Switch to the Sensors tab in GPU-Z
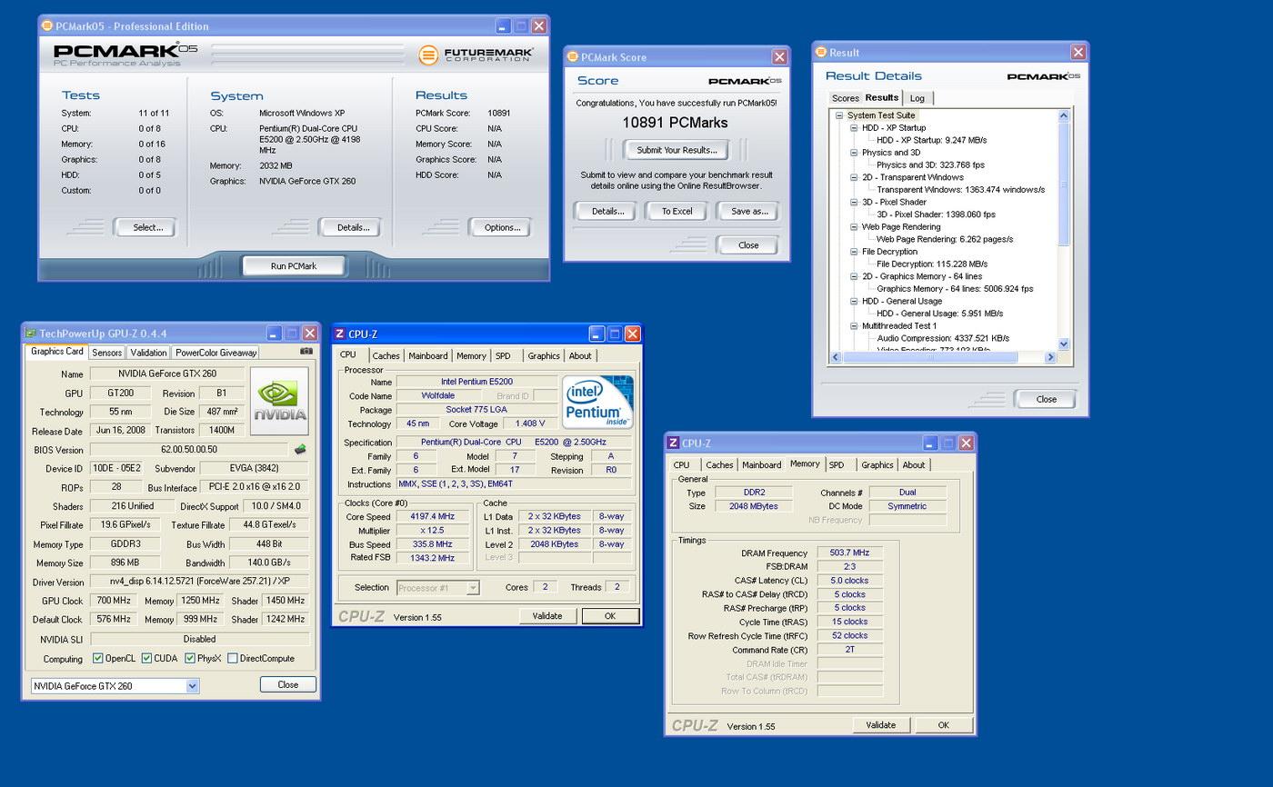 tap(106, 353)
